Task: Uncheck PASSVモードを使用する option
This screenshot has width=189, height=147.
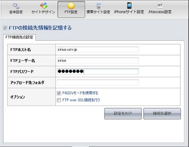Action: [59, 93]
